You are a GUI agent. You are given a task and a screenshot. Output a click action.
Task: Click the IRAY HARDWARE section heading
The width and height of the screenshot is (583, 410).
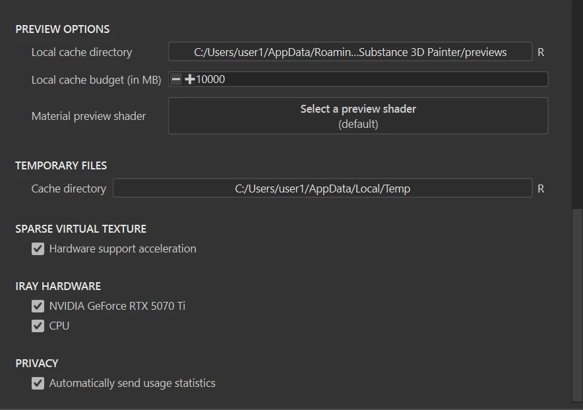[x=58, y=286]
